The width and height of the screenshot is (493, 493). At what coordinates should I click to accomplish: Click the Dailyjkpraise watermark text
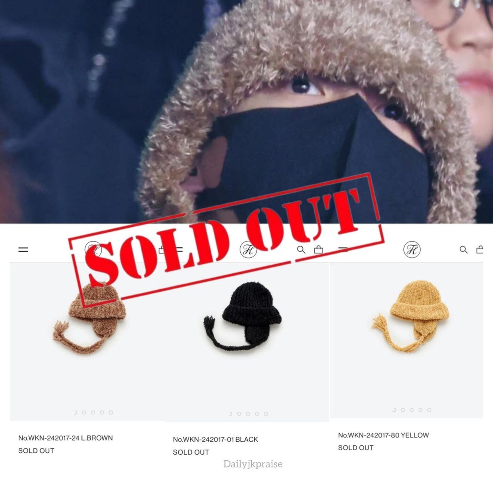point(253,464)
